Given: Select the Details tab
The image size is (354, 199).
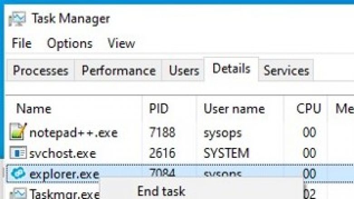Looking at the screenshot, I should (231, 69).
